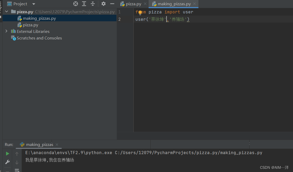
Task: Switch to the making_pizzas.py editor tab
Action: coord(174,4)
